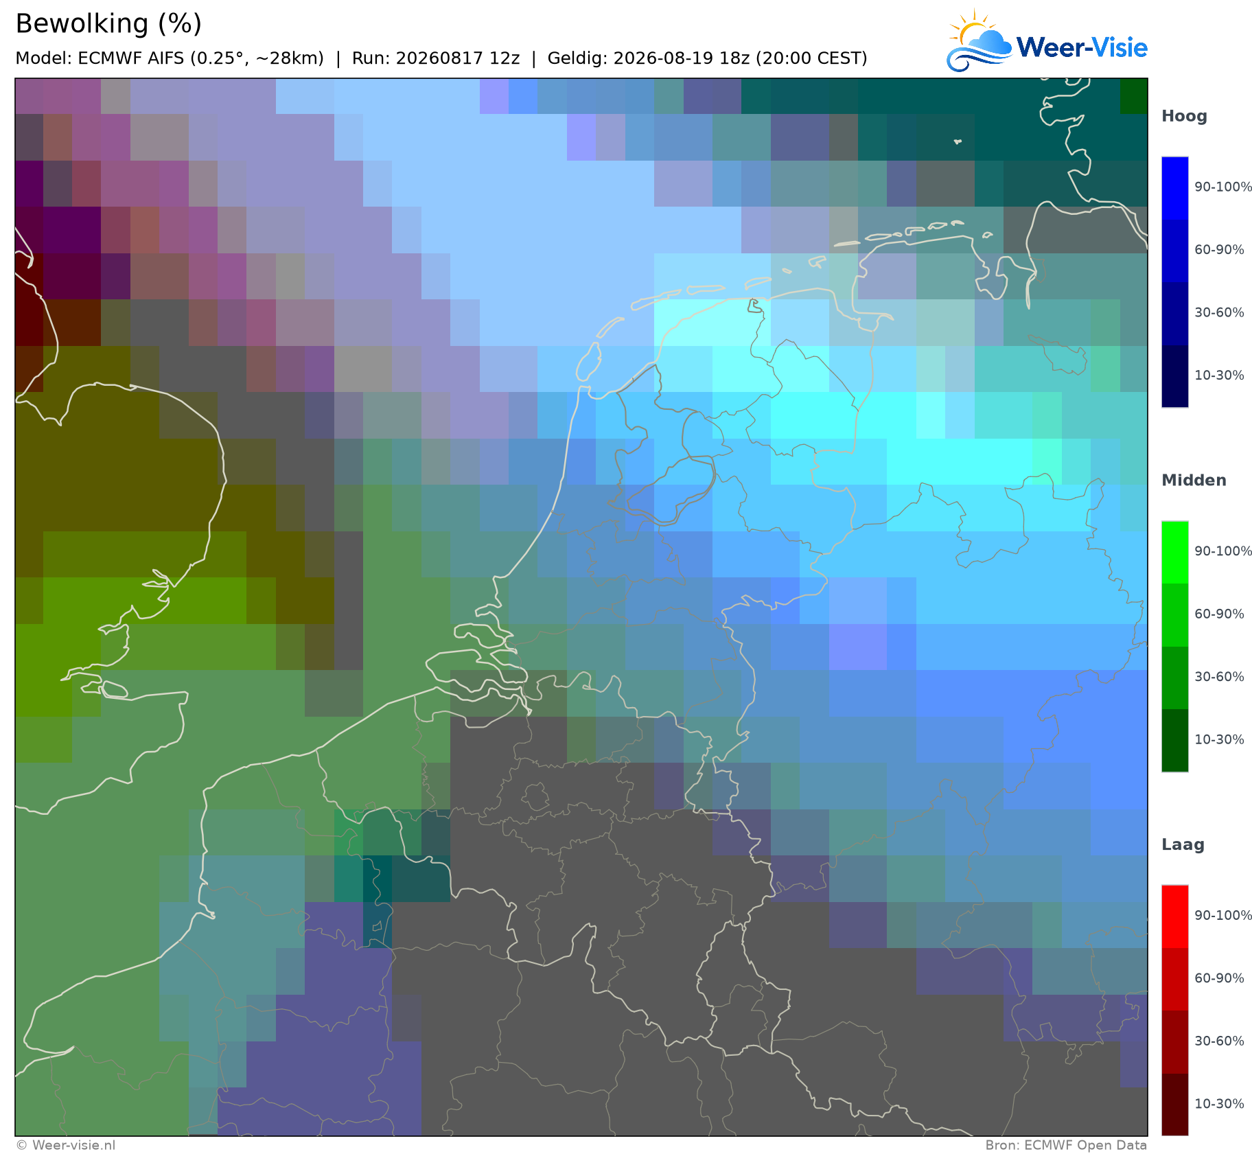Screen dimensions: 1252x1154
Task: Select the Laag 60-90% red swatch
Action: pos(1174,979)
